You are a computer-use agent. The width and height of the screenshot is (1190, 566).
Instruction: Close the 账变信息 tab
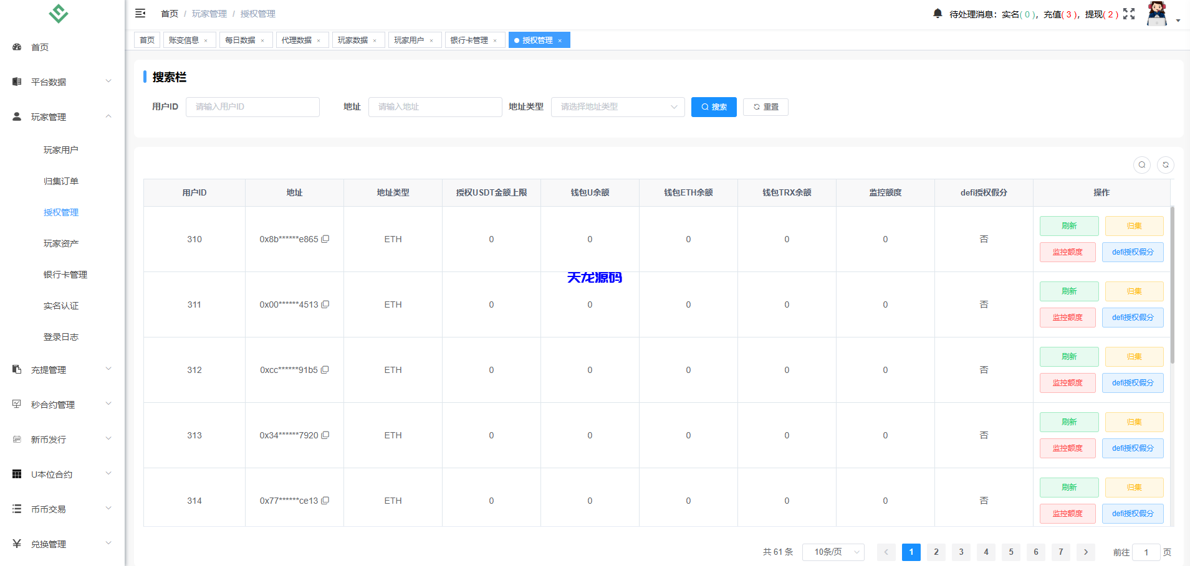click(206, 40)
